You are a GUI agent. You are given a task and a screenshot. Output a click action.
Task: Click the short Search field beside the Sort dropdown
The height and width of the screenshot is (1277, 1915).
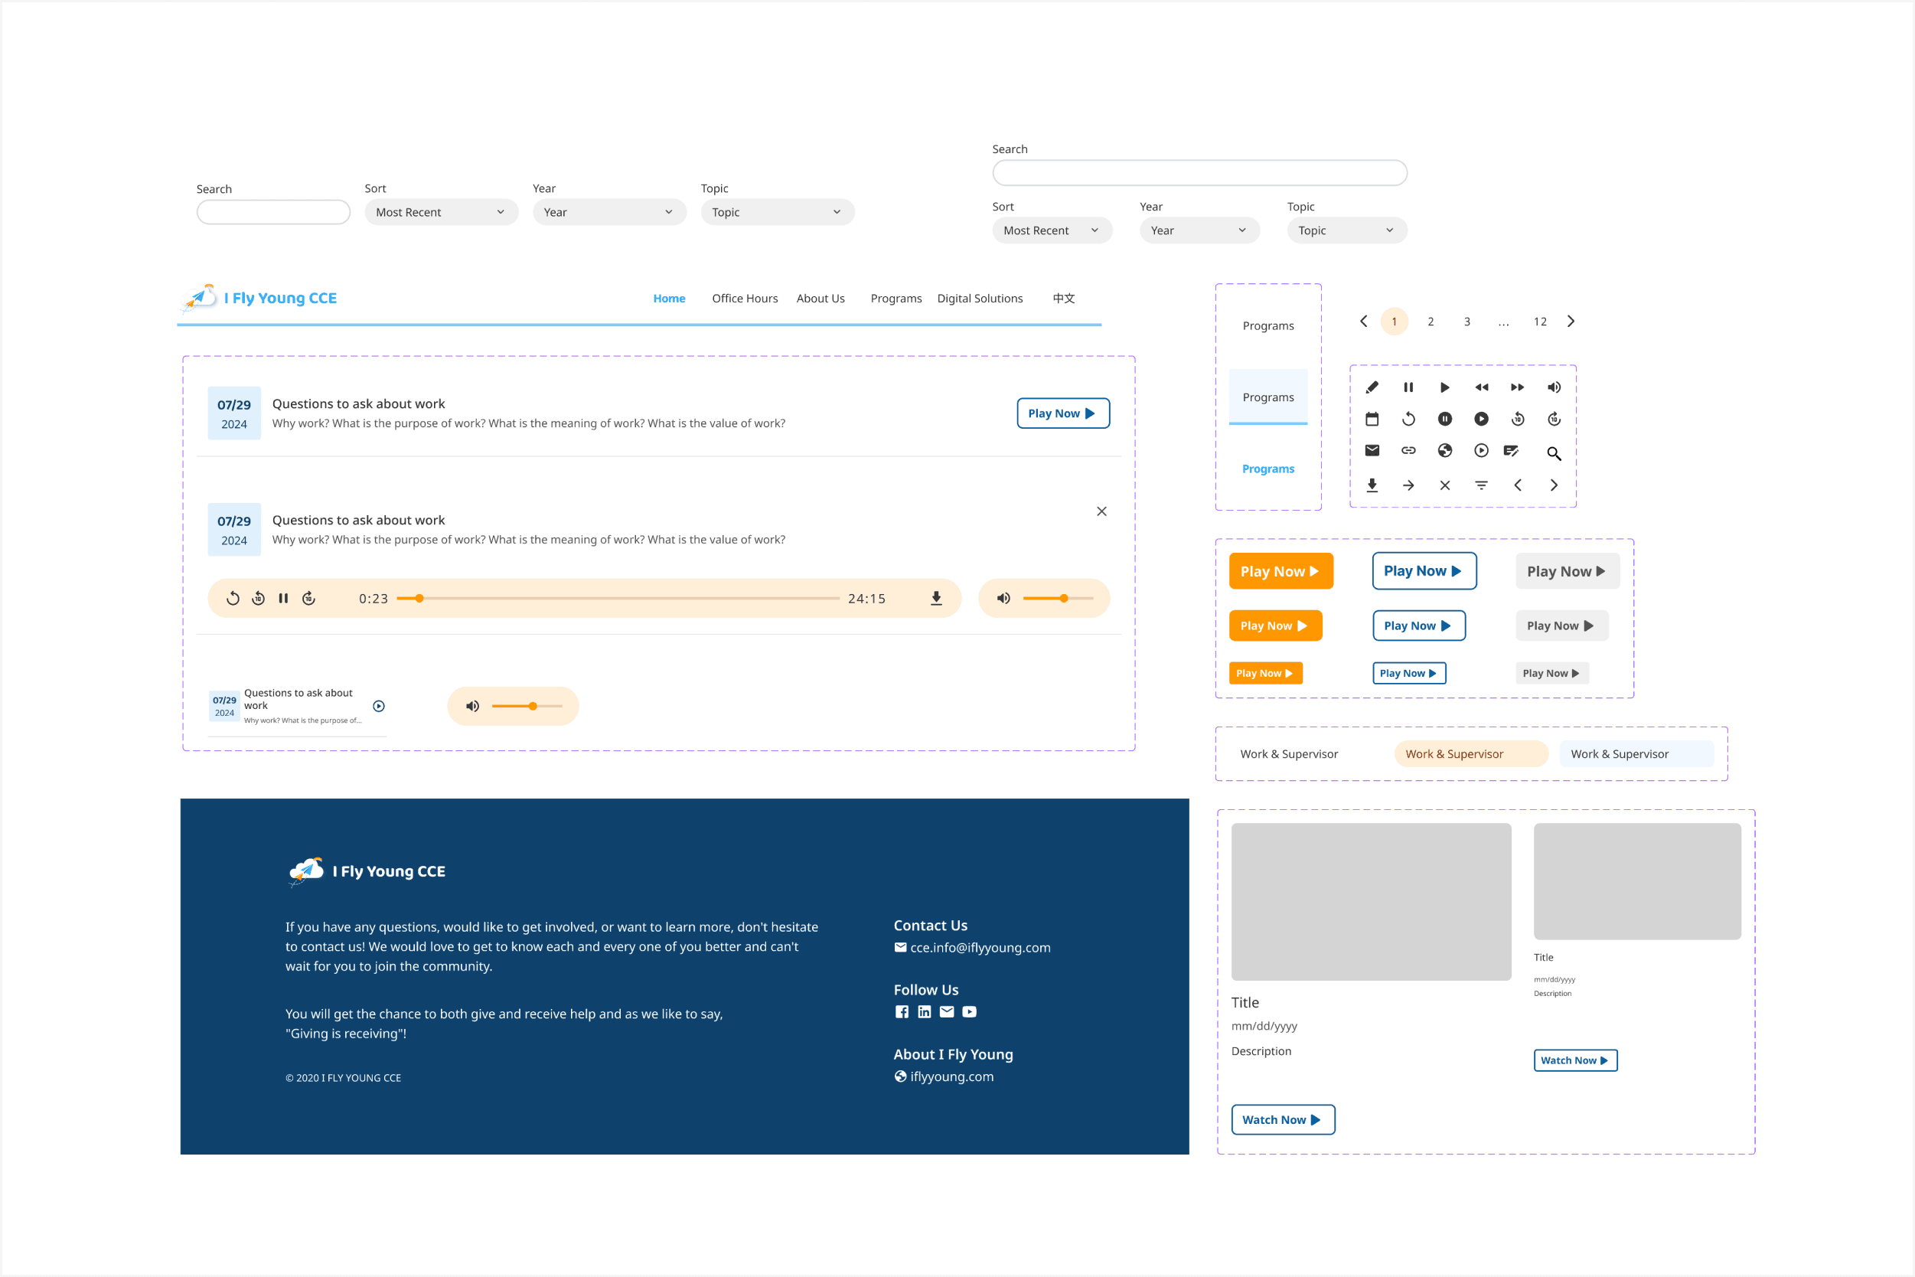tap(273, 212)
